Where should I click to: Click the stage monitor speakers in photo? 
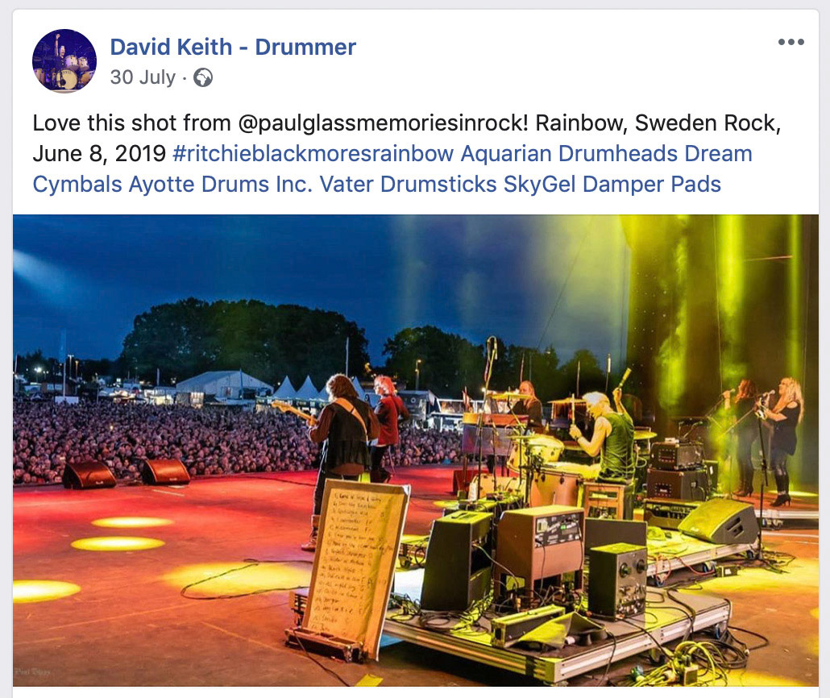pos(126,473)
